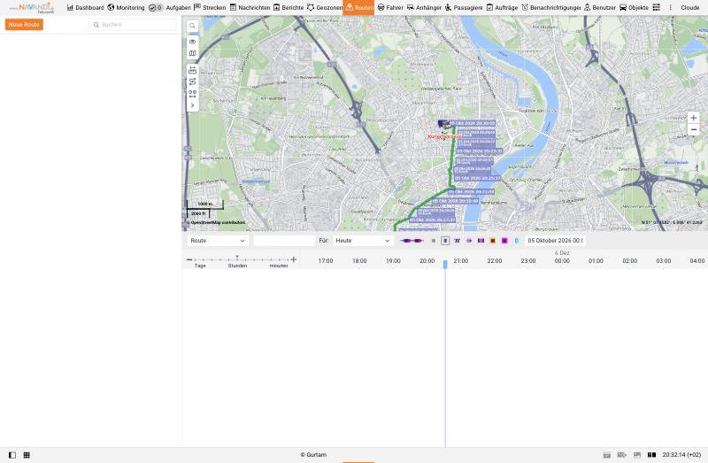Click the 05 Okt 2026 20:30:03 map label
The width and height of the screenshot is (708, 463).
pos(473,123)
